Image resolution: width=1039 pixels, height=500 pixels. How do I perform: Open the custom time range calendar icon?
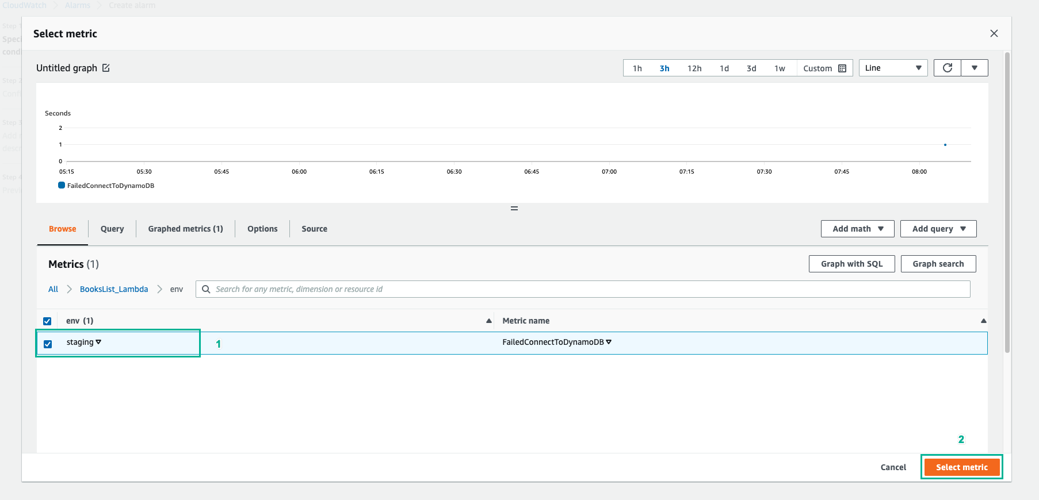pyautogui.click(x=842, y=68)
